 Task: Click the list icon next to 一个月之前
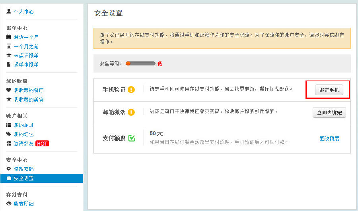tap(9, 46)
